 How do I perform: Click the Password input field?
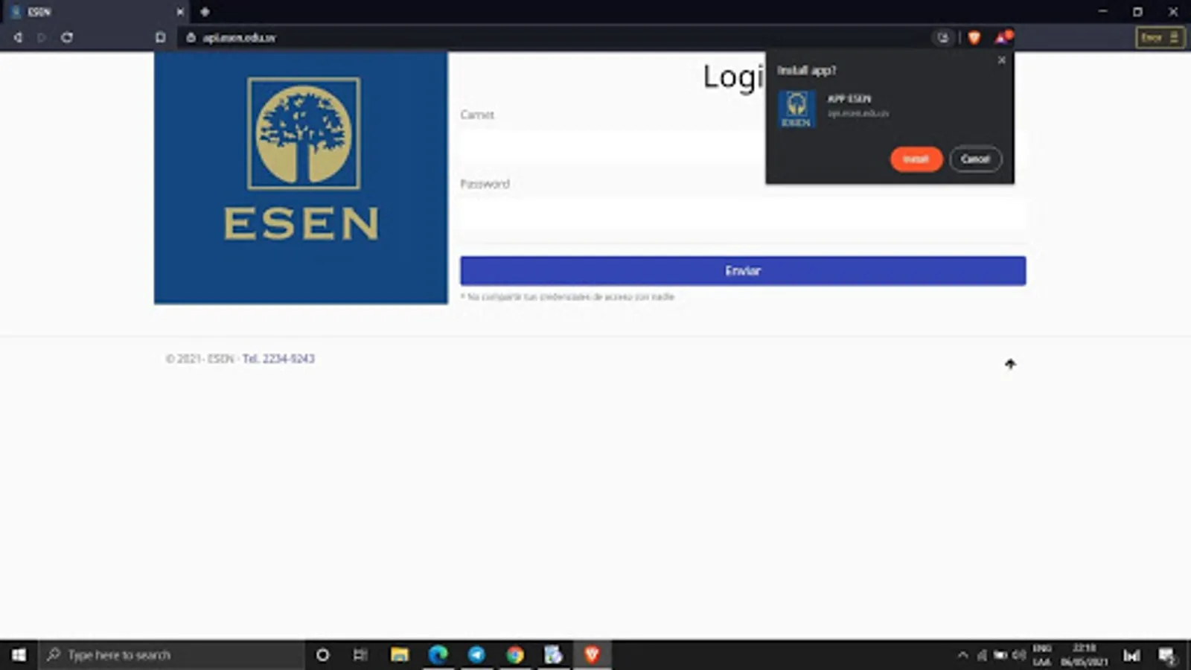click(x=743, y=215)
